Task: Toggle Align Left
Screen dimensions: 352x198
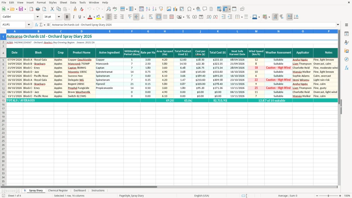Action: click(x=109, y=17)
